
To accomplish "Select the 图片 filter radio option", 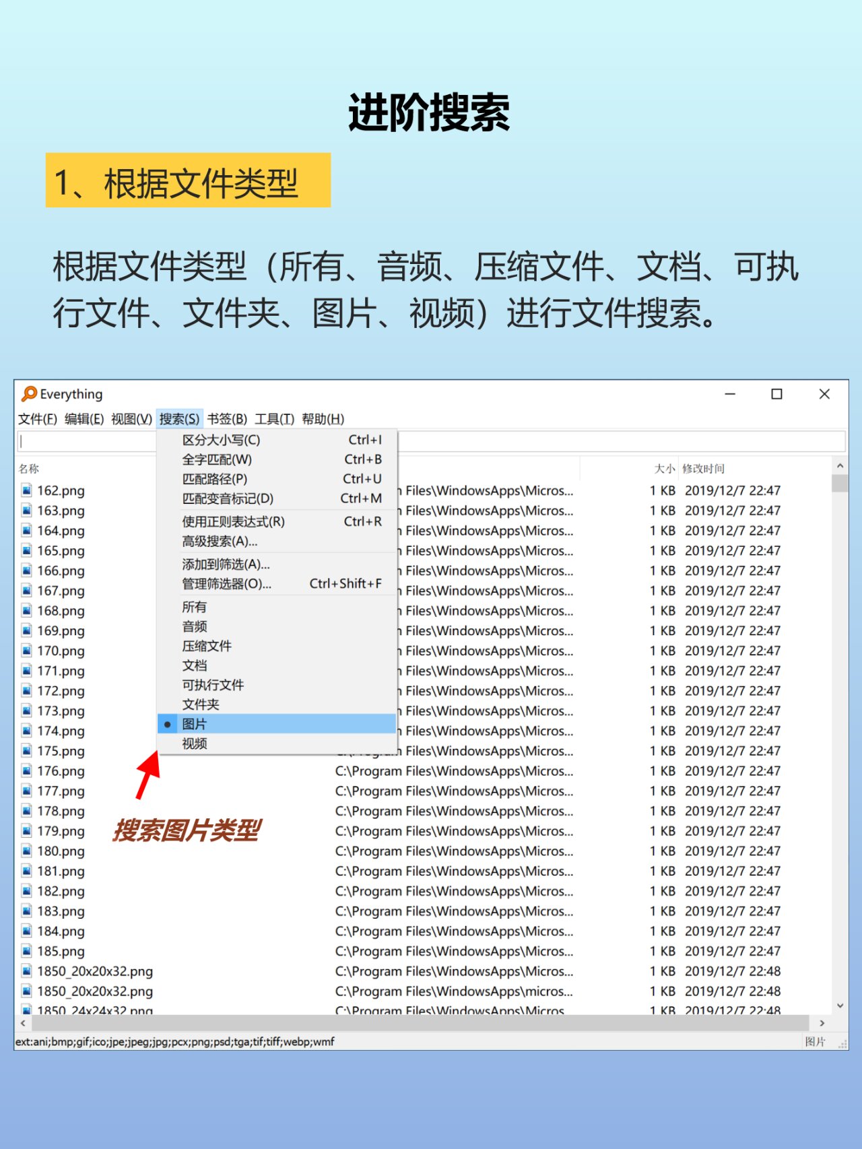I will 277,724.
